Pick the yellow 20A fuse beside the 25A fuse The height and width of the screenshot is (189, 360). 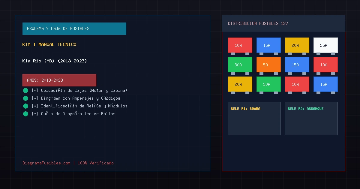(x=297, y=45)
